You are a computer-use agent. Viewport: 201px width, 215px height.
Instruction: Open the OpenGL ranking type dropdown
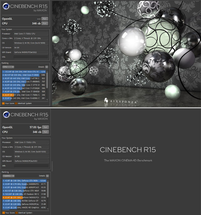click(8, 176)
